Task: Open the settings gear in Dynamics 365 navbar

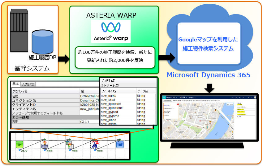Action: tap(248, 97)
